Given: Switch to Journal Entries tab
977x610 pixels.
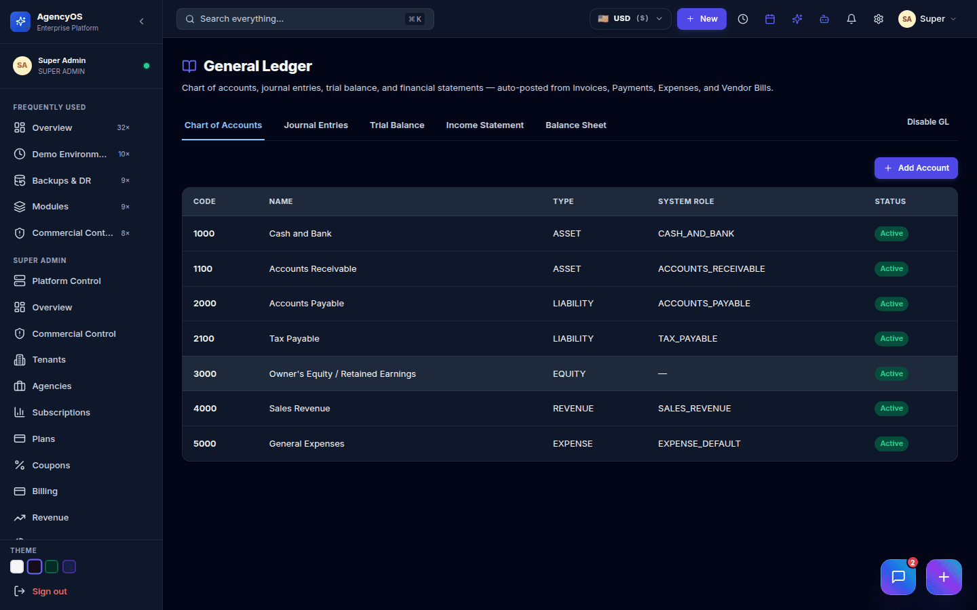Looking at the screenshot, I should coord(316,125).
